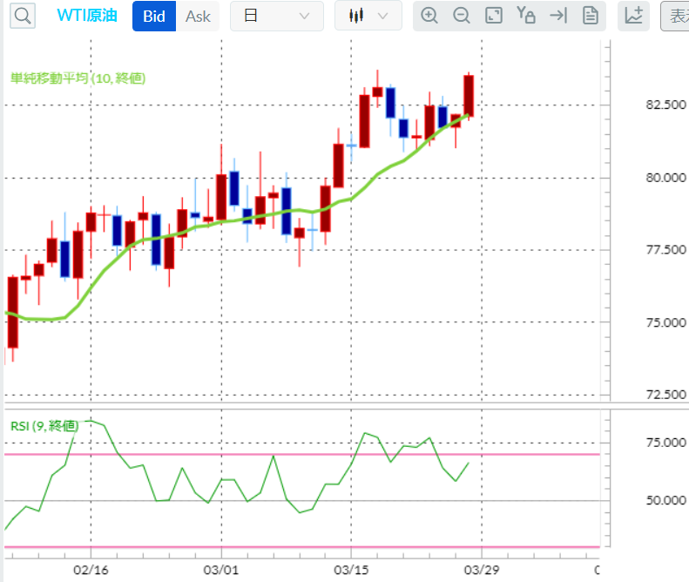Click the 50.000 RSI axis label
Viewport: 689px width, 582px height.
point(665,500)
